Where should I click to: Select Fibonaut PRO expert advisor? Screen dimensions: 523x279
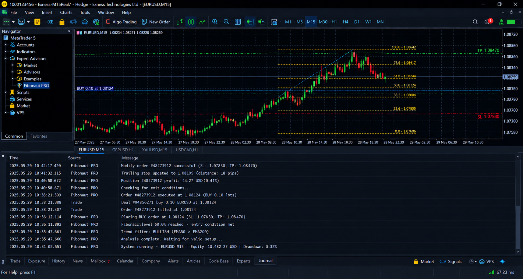coord(36,86)
